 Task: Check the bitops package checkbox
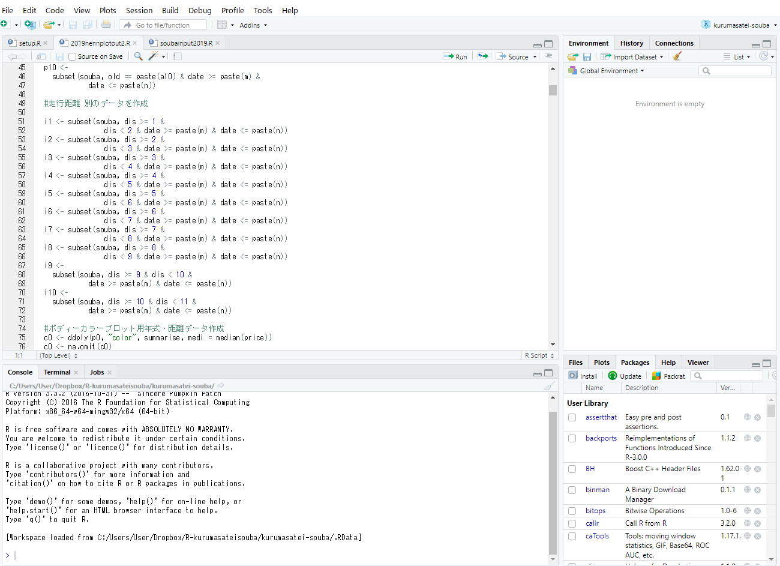[x=572, y=511]
